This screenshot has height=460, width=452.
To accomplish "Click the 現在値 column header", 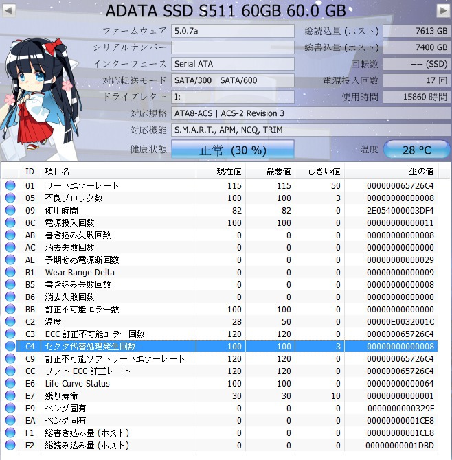I will 221,172.
